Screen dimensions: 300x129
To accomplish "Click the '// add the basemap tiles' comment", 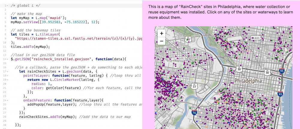I will (36, 30).
